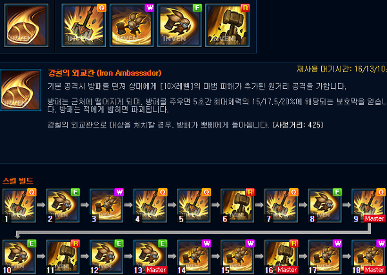Click skill build step 16 R Master icon

281,257
